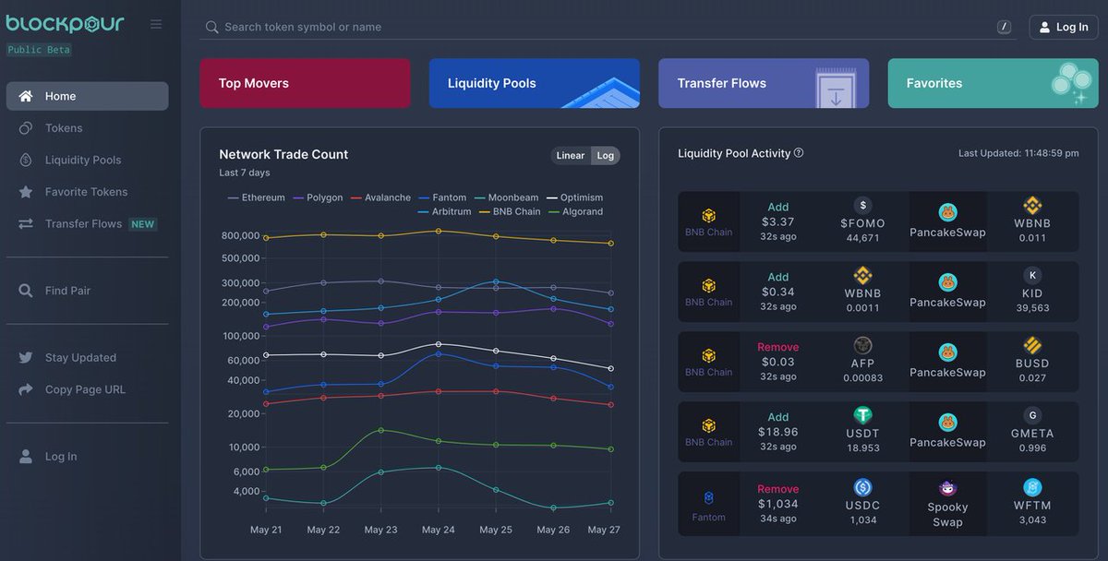Click the info icon beside Liquidity Pool Activity
The width and height of the screenshot is (1108, 561).
799,153
